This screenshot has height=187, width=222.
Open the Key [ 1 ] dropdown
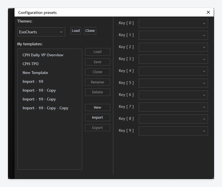click(173, 35)
